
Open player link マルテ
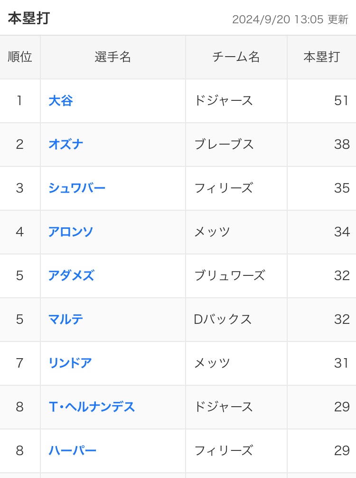point(66,319)
